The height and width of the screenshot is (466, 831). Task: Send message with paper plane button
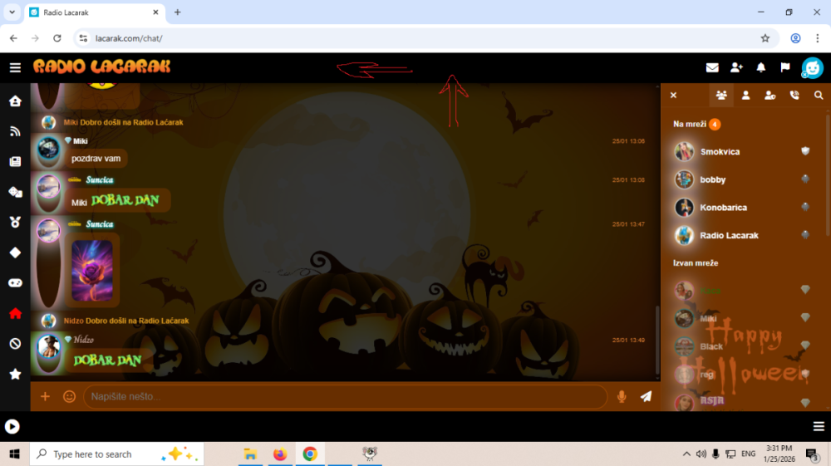click(646, 396)
